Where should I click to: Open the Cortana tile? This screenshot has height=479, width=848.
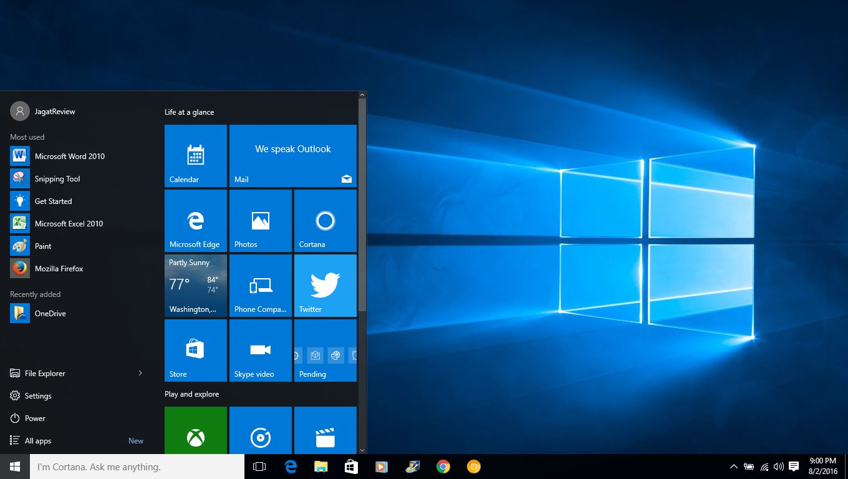coord(325,221)
